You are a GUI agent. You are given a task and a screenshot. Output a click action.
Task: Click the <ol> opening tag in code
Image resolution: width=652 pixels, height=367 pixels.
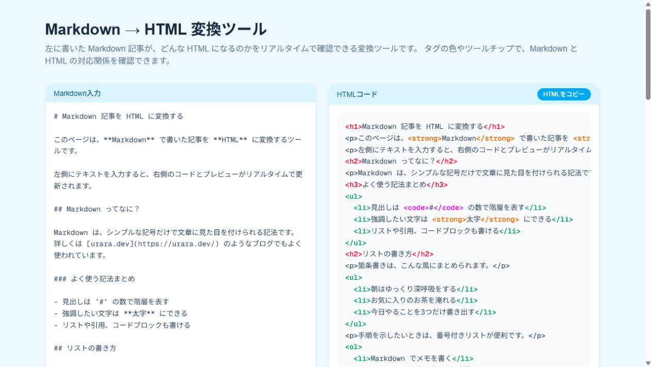(354, 347)
